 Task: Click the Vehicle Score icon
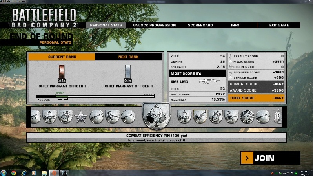[231, 77]
